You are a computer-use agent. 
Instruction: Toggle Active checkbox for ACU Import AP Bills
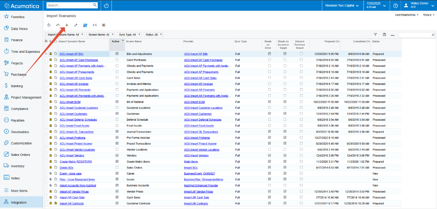[x=117, y=54]
